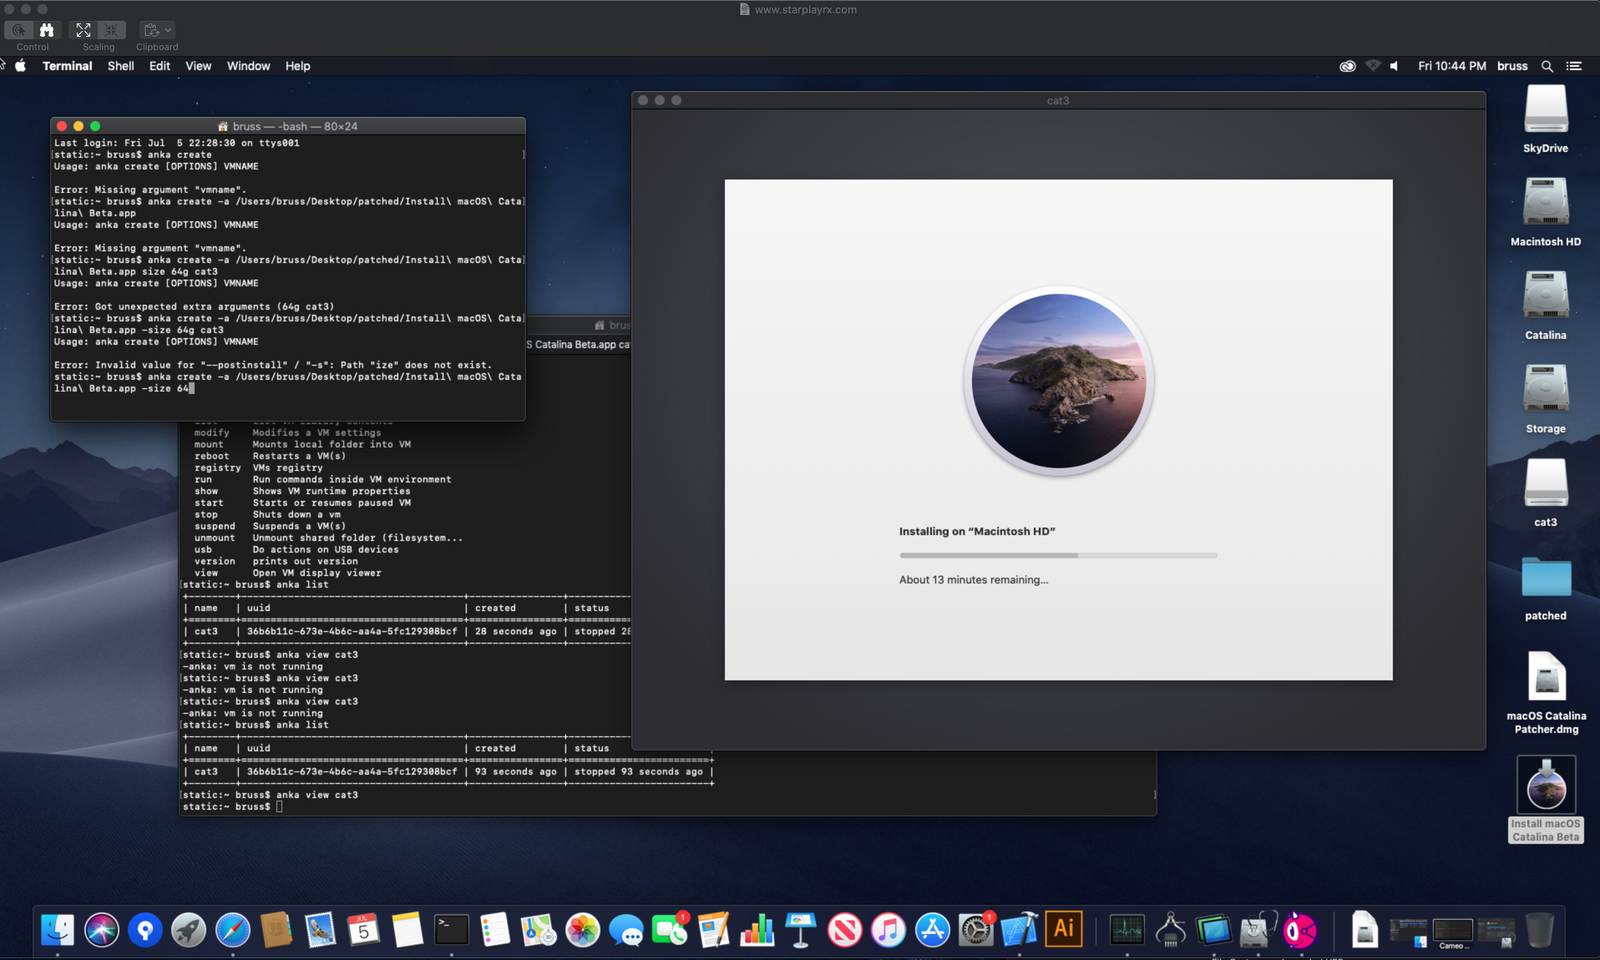Open Notification Center
The image size is (1600, 960).
click(1573, 66)
